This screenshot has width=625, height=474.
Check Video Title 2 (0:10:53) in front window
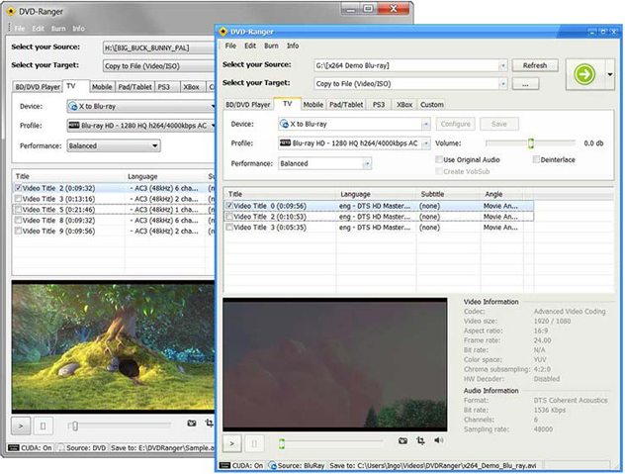click(x=229, y=217)
